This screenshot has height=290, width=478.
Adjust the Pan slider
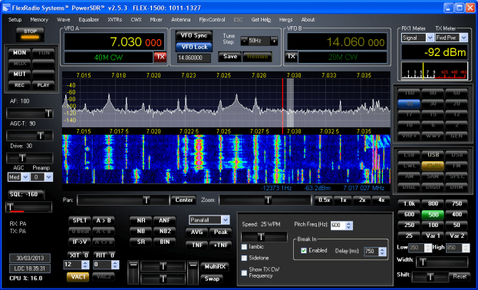[x=123, y=200]
